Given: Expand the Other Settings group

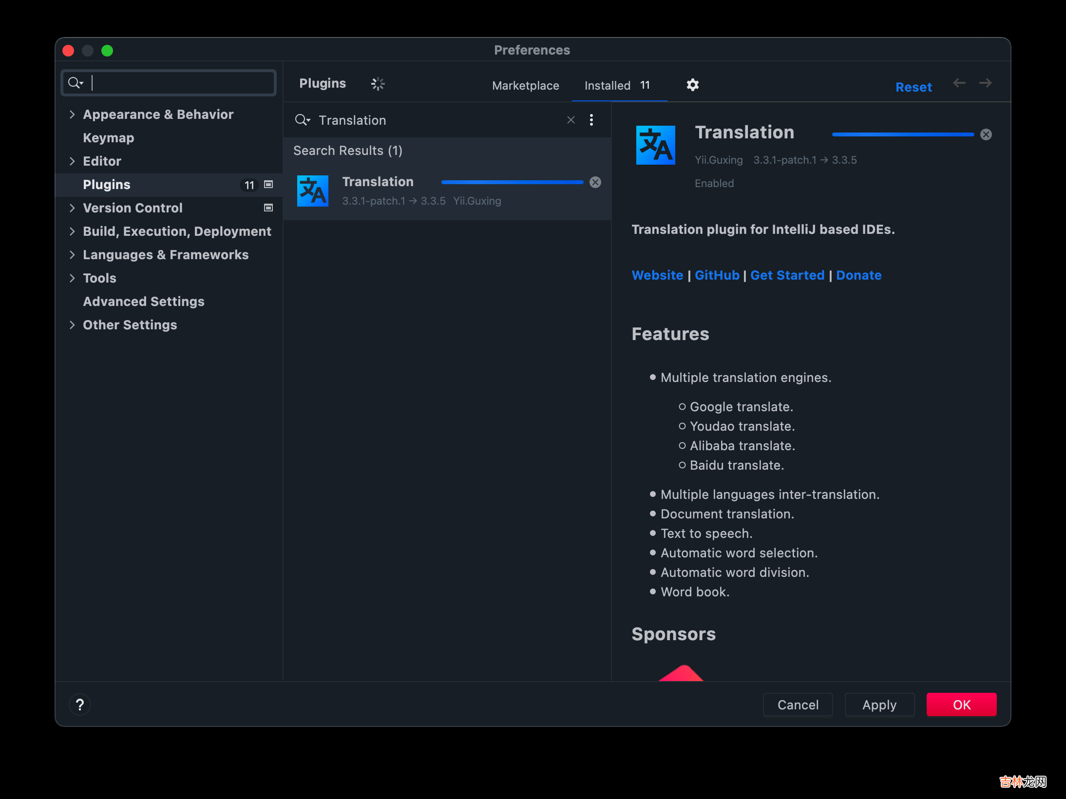Looking at the screenshot, I should [72, 324].
